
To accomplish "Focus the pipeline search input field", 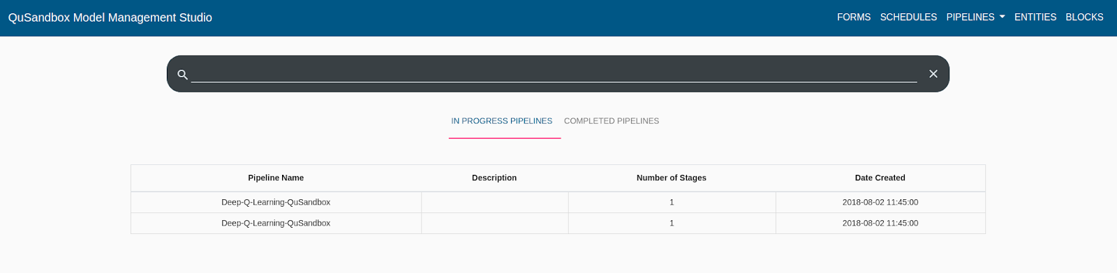I will pos(554,74).
